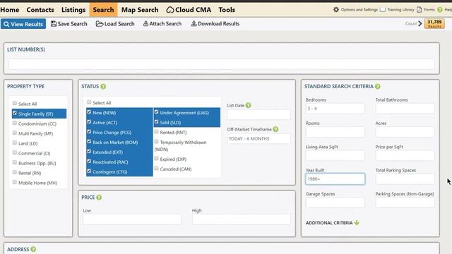Focus the Bedrooms field showing 3 - 4
The image size is (452, 254).
(x=335, y=109)
